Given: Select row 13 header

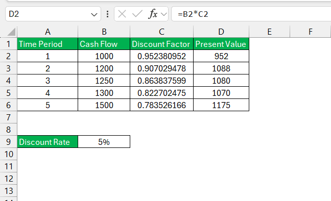Looking at the screenshot, I should [x=9, y=191].
